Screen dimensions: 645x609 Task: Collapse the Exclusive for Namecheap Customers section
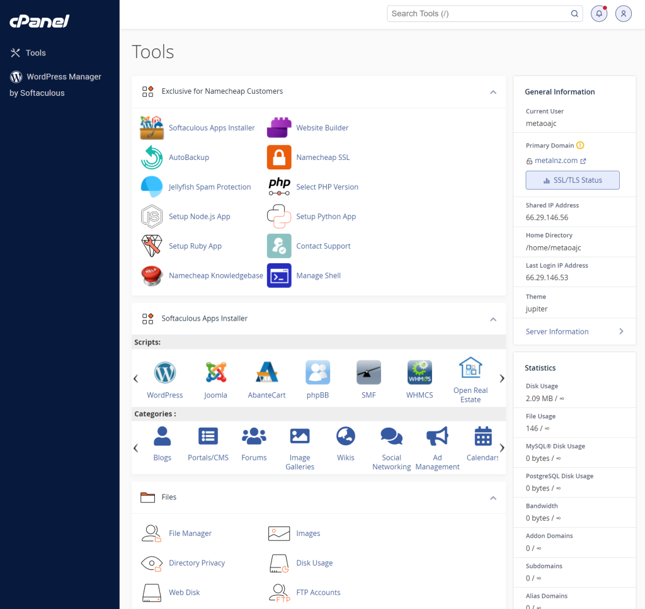(493, 92)
